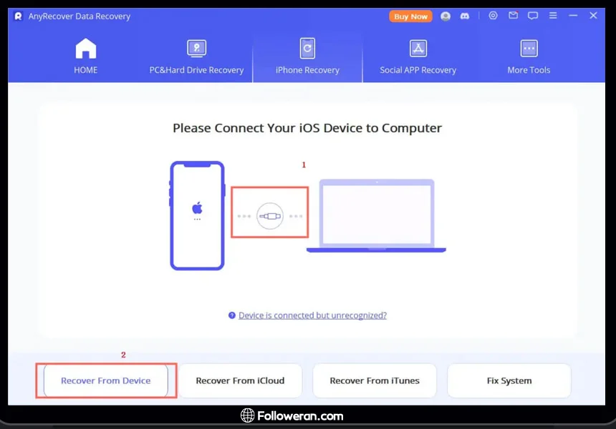The height and width of the screenshot is (429, 616).
Task: Click the help question mark icon
Action: (232, 315)
